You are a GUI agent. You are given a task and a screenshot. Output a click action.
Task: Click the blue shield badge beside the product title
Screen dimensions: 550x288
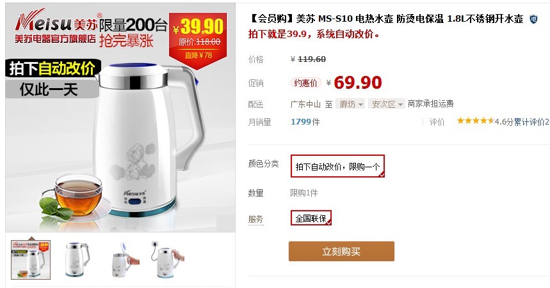click(x=533, y=19)
